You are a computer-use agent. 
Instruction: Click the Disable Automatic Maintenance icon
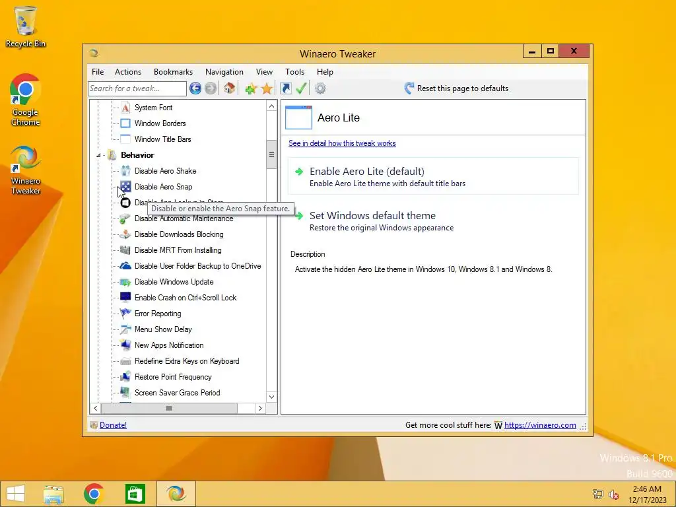coord(125,219)
